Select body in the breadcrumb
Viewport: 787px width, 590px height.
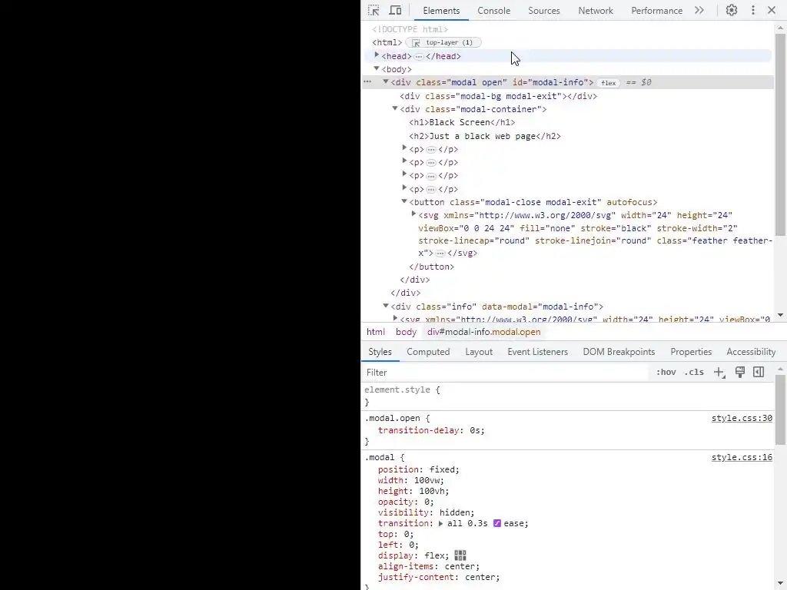click(406, 332)
